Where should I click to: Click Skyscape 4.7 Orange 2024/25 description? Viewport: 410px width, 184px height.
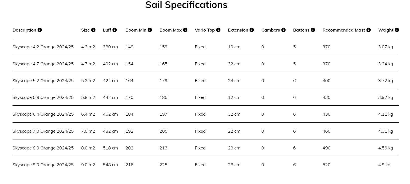(x=43, y=64)
